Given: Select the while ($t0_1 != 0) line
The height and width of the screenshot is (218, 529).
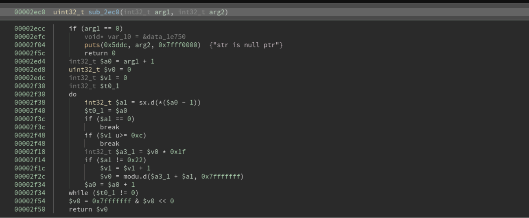Looking at the screenshot, I should click(x=103, y=193).
